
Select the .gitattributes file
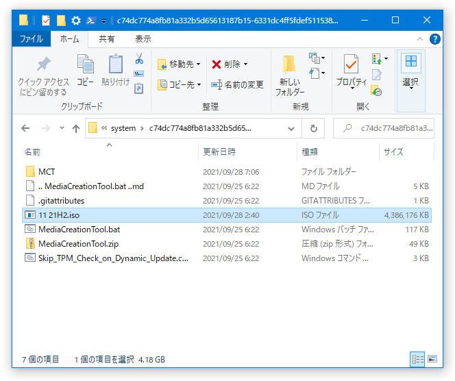(227, 201)
